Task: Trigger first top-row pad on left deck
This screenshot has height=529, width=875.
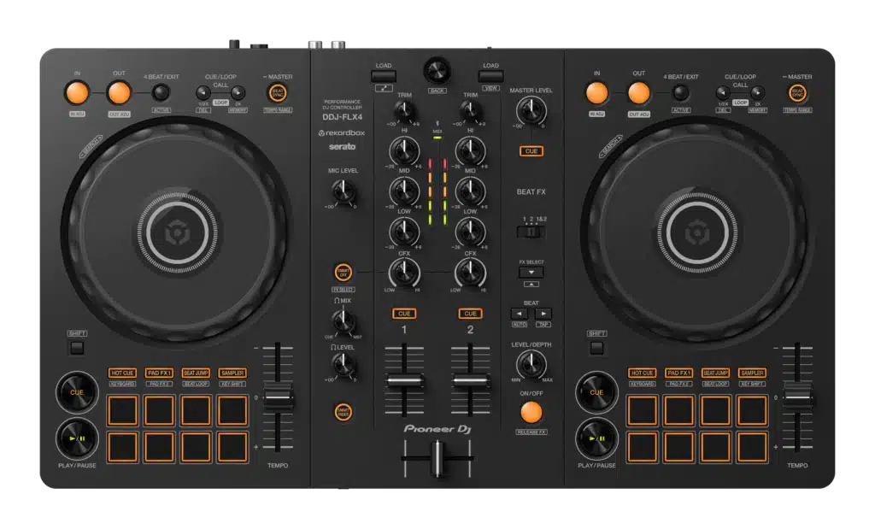Action: tap(122, 410)
